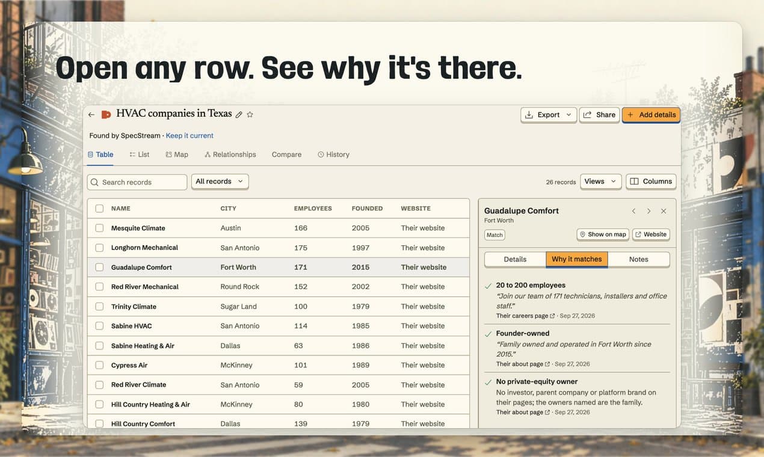Click the back arrow icon
The height and width of the screenshot is (457, 764).
91,114
